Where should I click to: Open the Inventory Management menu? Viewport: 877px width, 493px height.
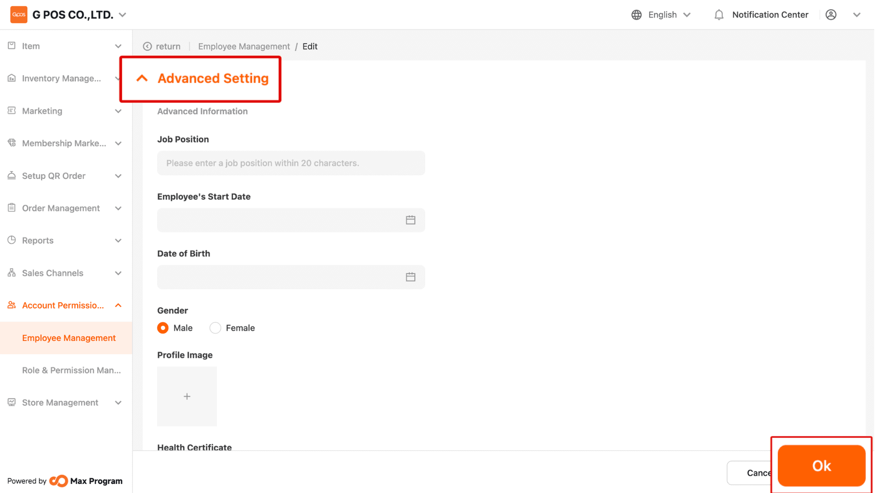coord(62,79)
